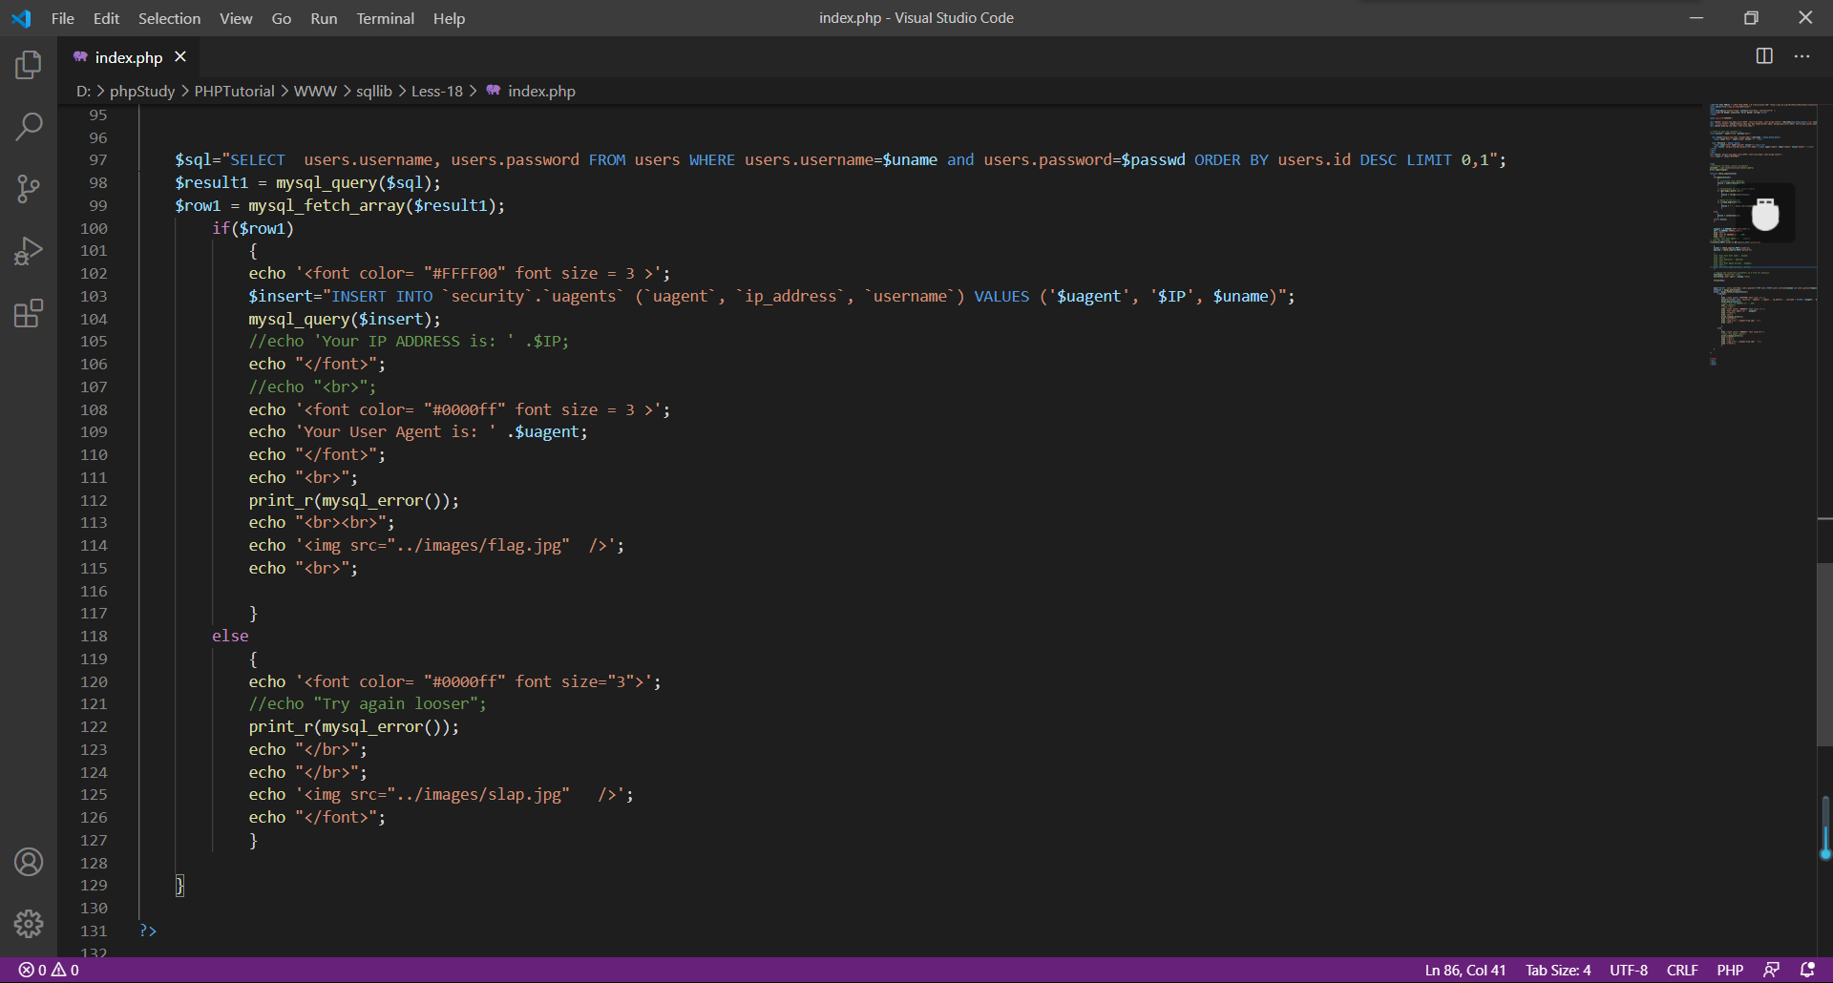Open the Extensions view

[x=29, y=313]
